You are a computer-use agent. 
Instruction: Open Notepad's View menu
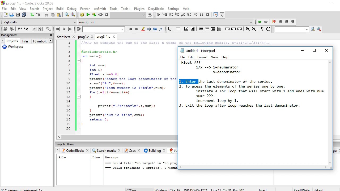point(214,57)
